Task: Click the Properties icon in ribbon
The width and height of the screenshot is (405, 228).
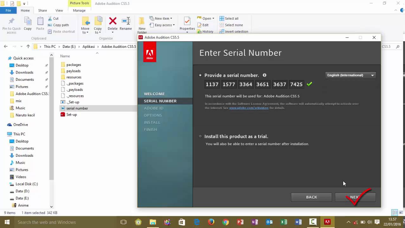Action: 187,21
